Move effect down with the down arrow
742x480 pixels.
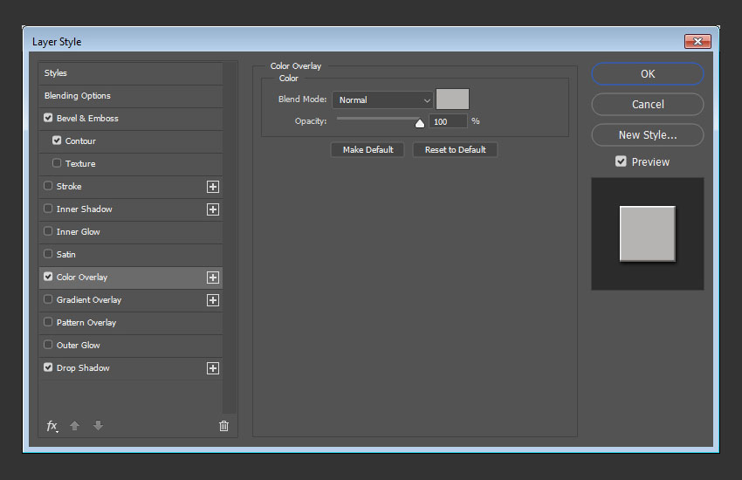[x=98, y=426]
